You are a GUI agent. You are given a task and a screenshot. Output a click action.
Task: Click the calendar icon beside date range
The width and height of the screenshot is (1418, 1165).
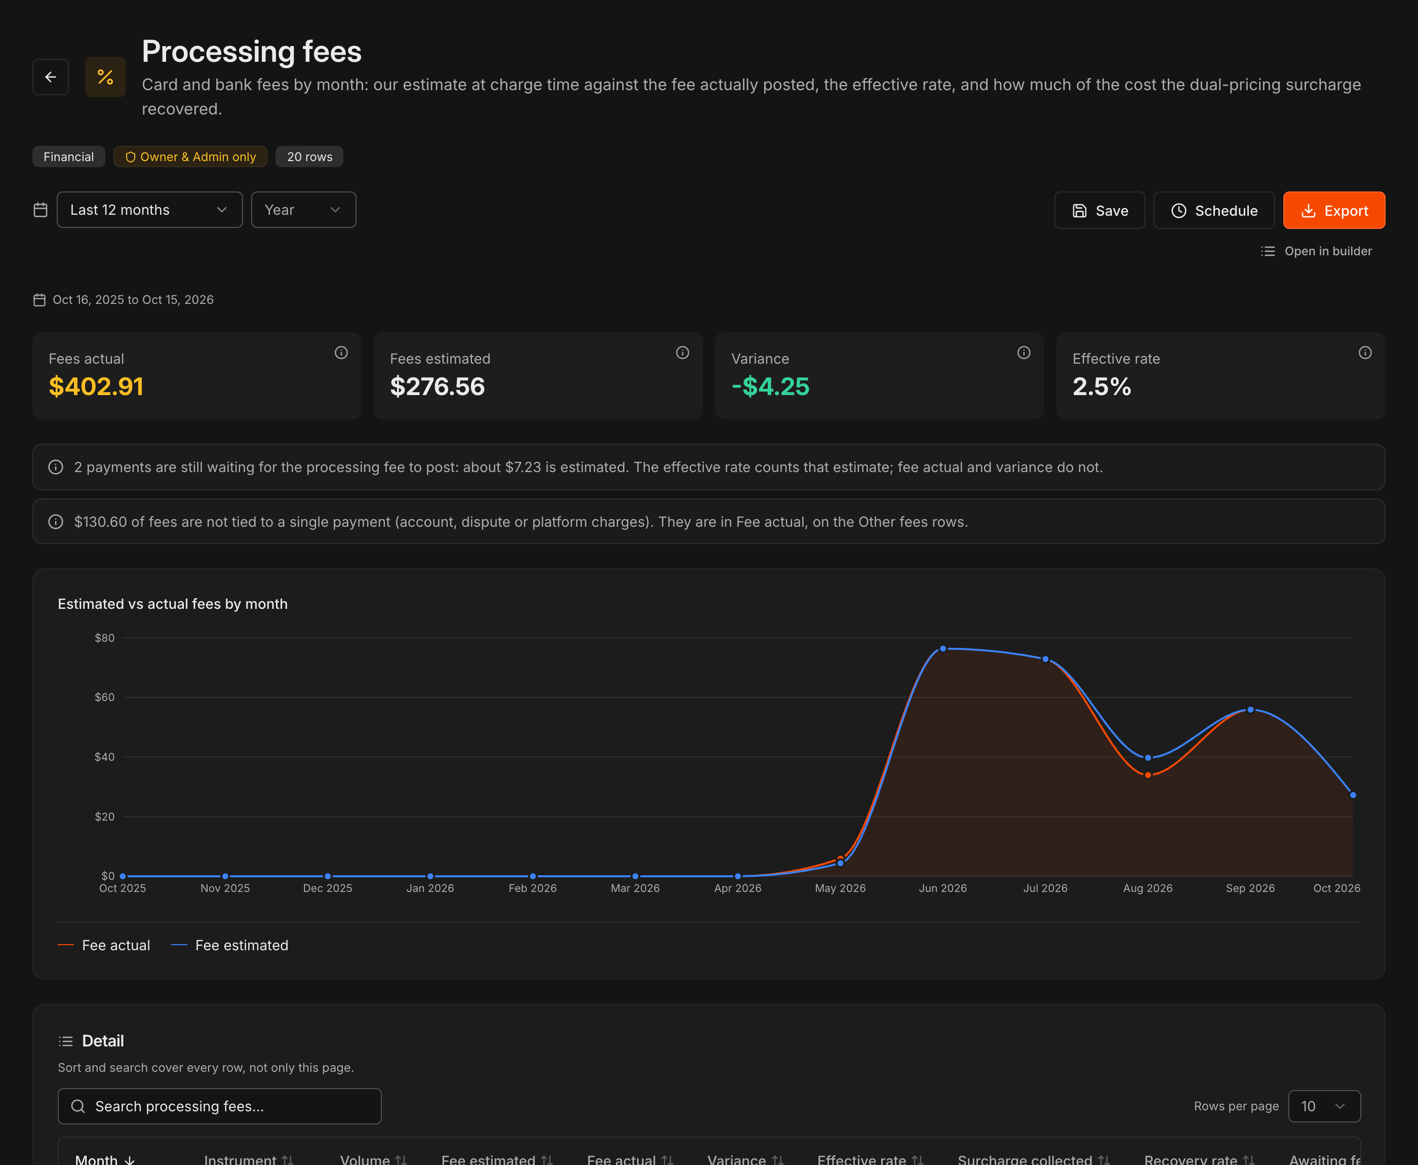click(x=40, y=210)
